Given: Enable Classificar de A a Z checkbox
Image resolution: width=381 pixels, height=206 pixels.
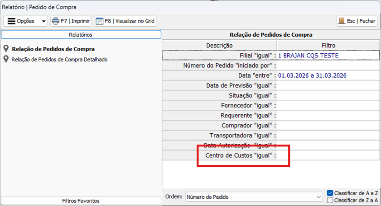Looking at the screenshot, I should point(330,193).
